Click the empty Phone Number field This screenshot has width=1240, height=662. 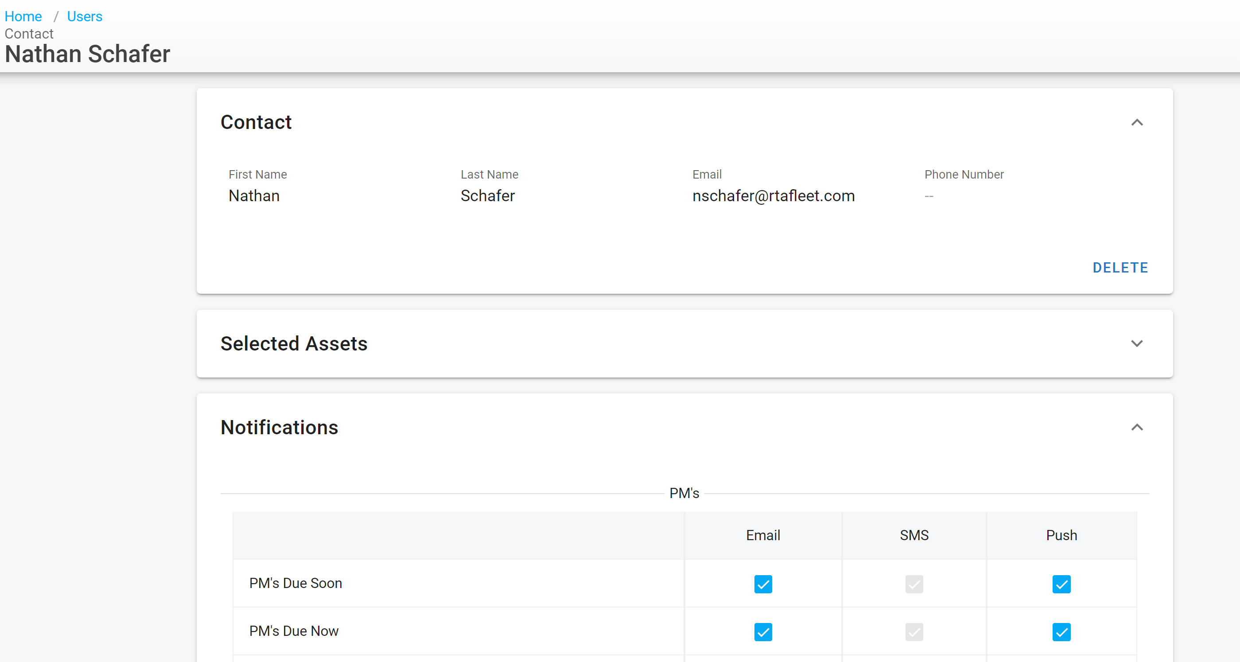coord(929,196)
